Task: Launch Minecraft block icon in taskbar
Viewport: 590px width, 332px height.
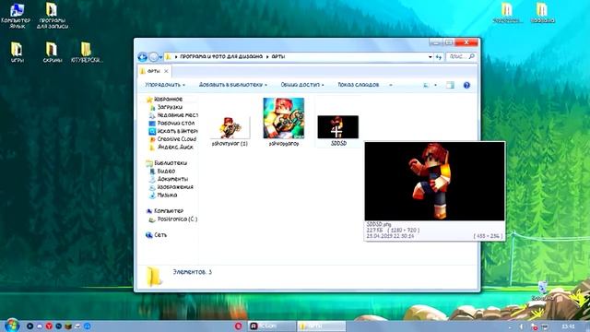Action: click(68, 326)
